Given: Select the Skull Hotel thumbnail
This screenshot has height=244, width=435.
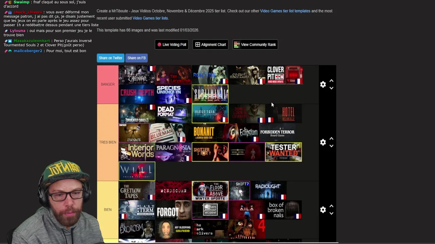Looking at the screenshot, I should [247, 152].
